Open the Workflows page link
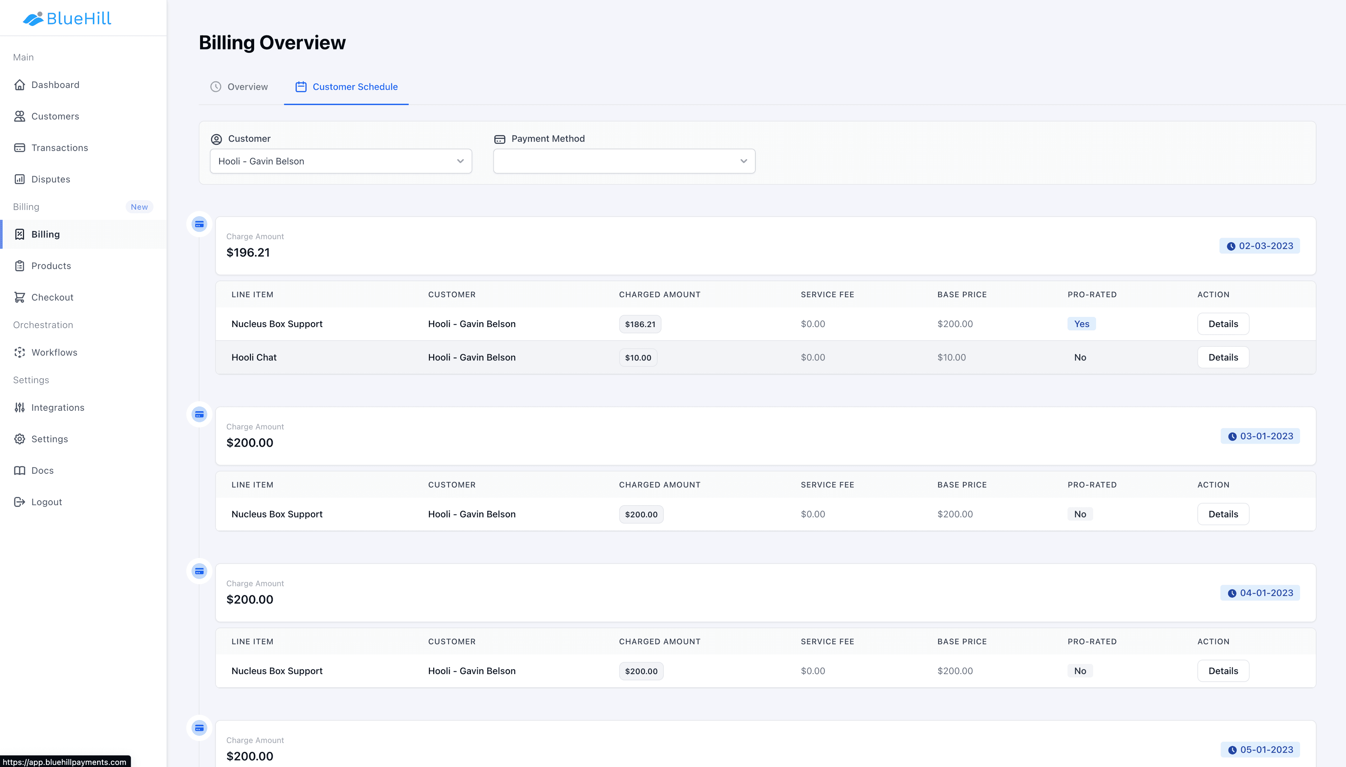 click(x=83, y=352)
